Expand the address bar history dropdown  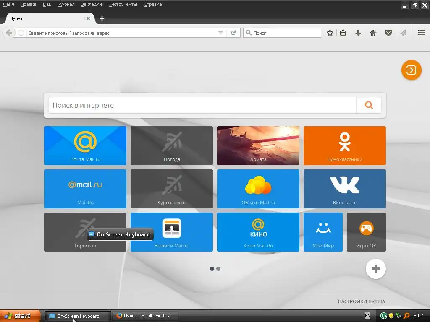pyautogui.click(x=220, y=33)
